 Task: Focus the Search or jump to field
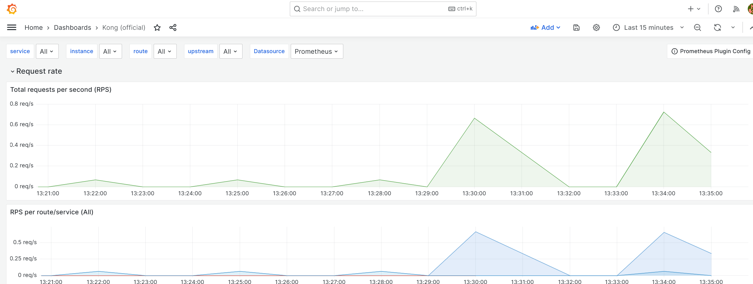point(383,9)
